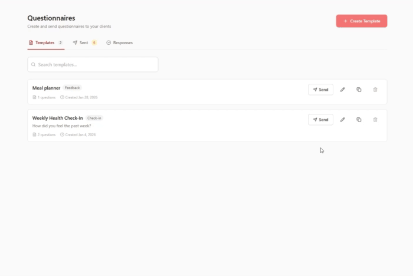Open the Meal planner template title

click(47, 88)
